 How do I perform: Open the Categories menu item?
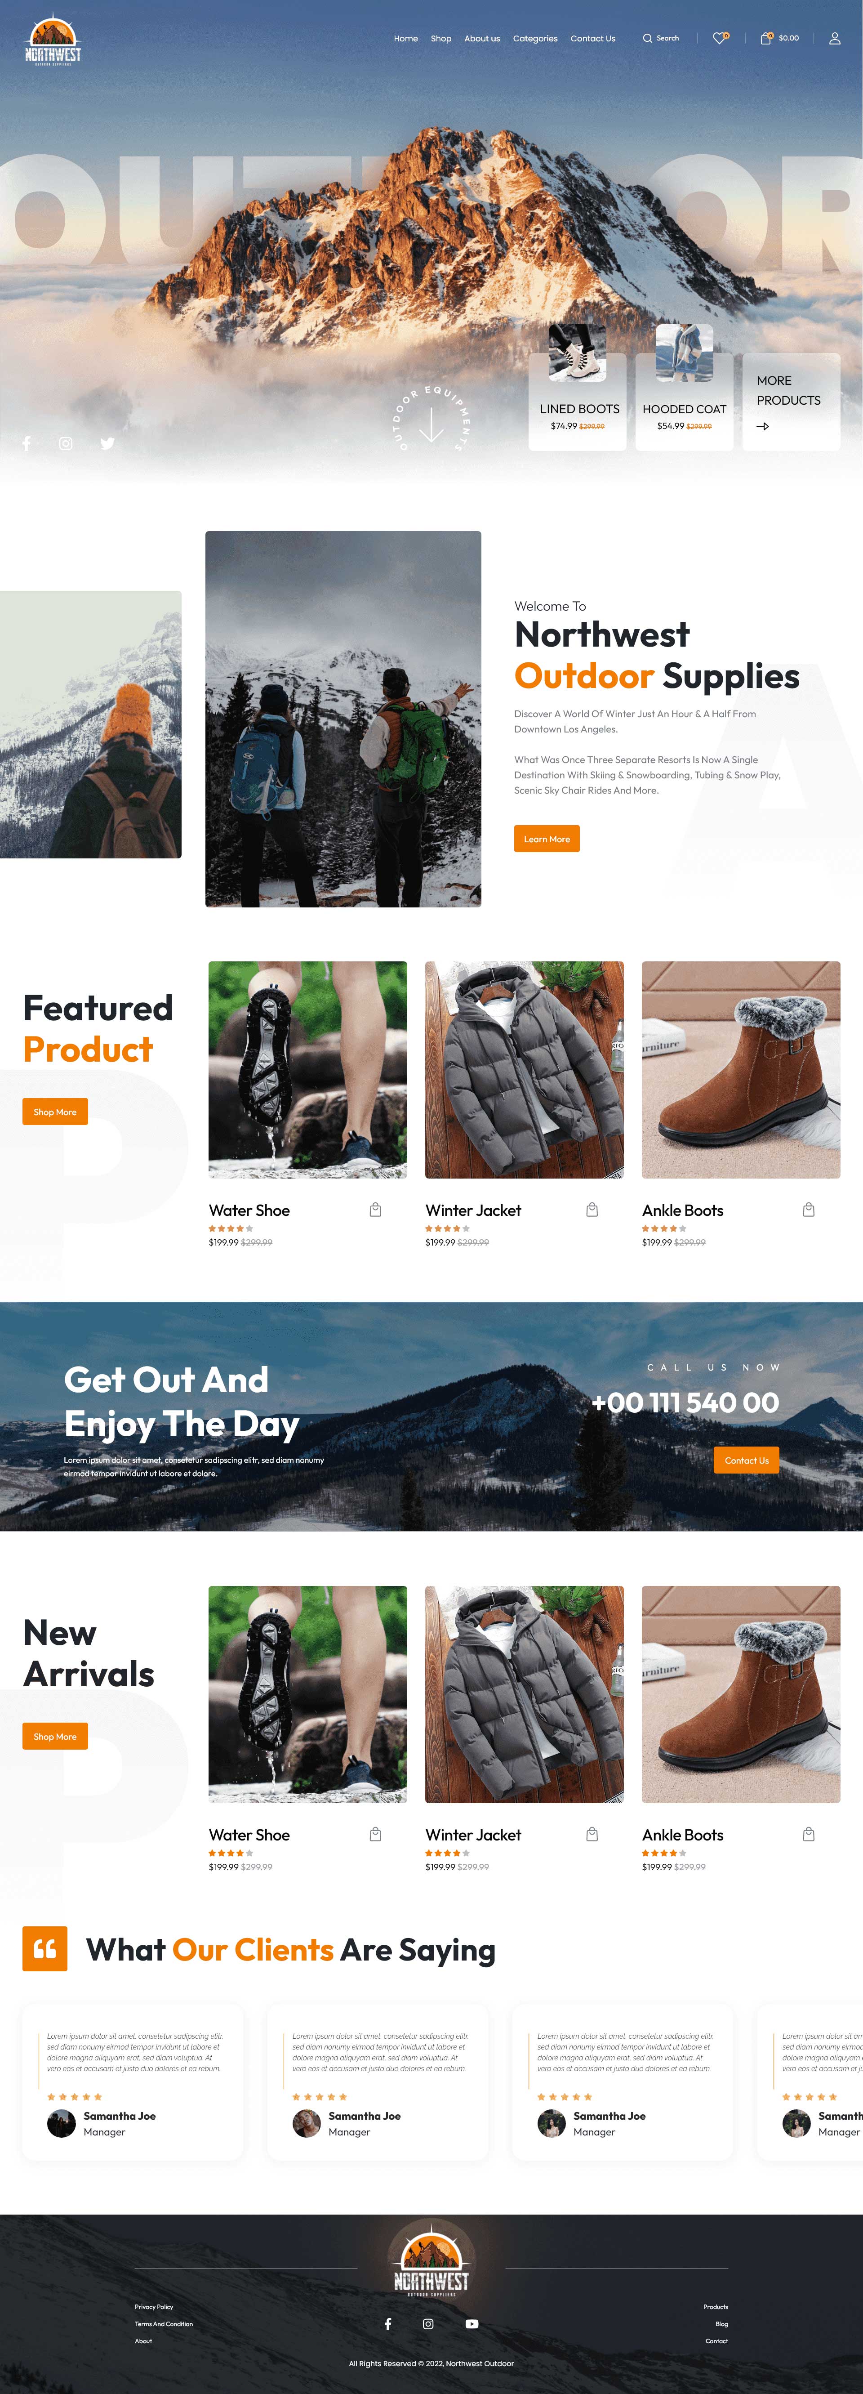(535, 38)
